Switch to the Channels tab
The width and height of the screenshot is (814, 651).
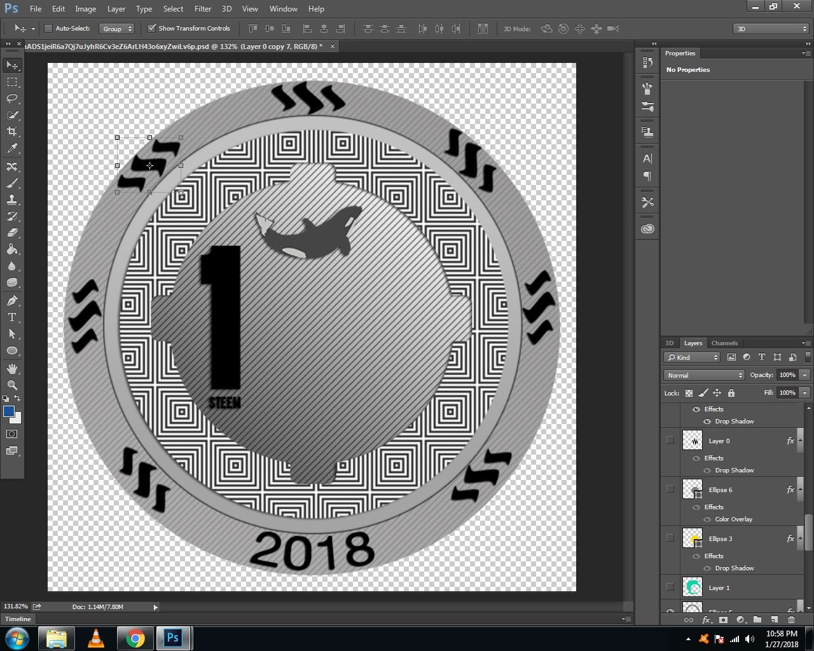(724, 343)
